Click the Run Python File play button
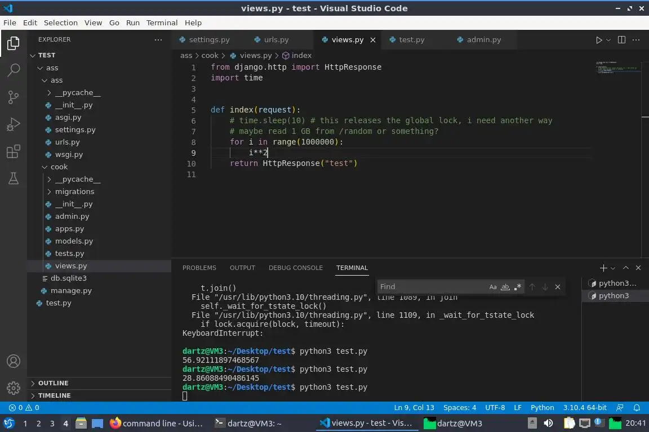Screen dimensions: 649x432 pos(598,40)
